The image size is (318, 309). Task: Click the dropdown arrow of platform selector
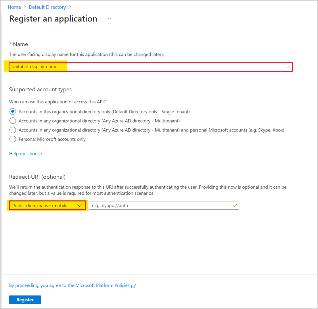click(80, 206)
